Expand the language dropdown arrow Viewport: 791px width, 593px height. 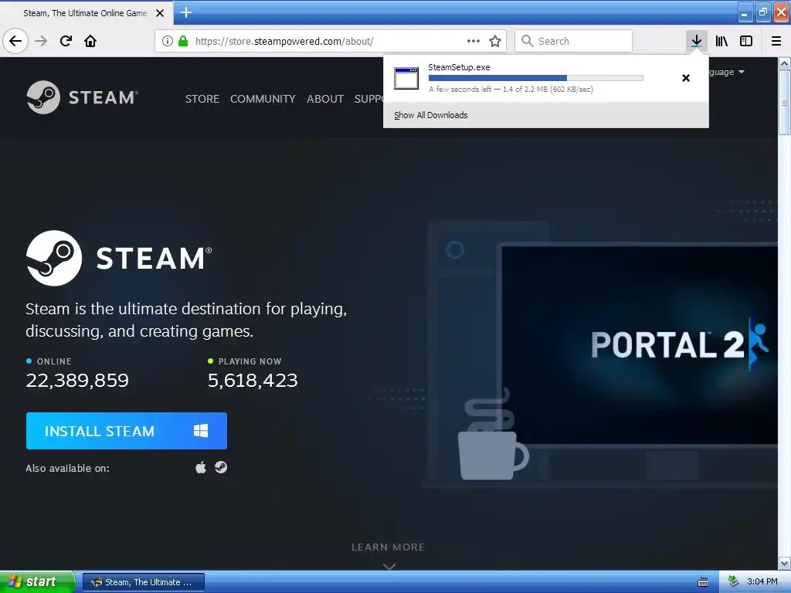[x=742, y=72]
